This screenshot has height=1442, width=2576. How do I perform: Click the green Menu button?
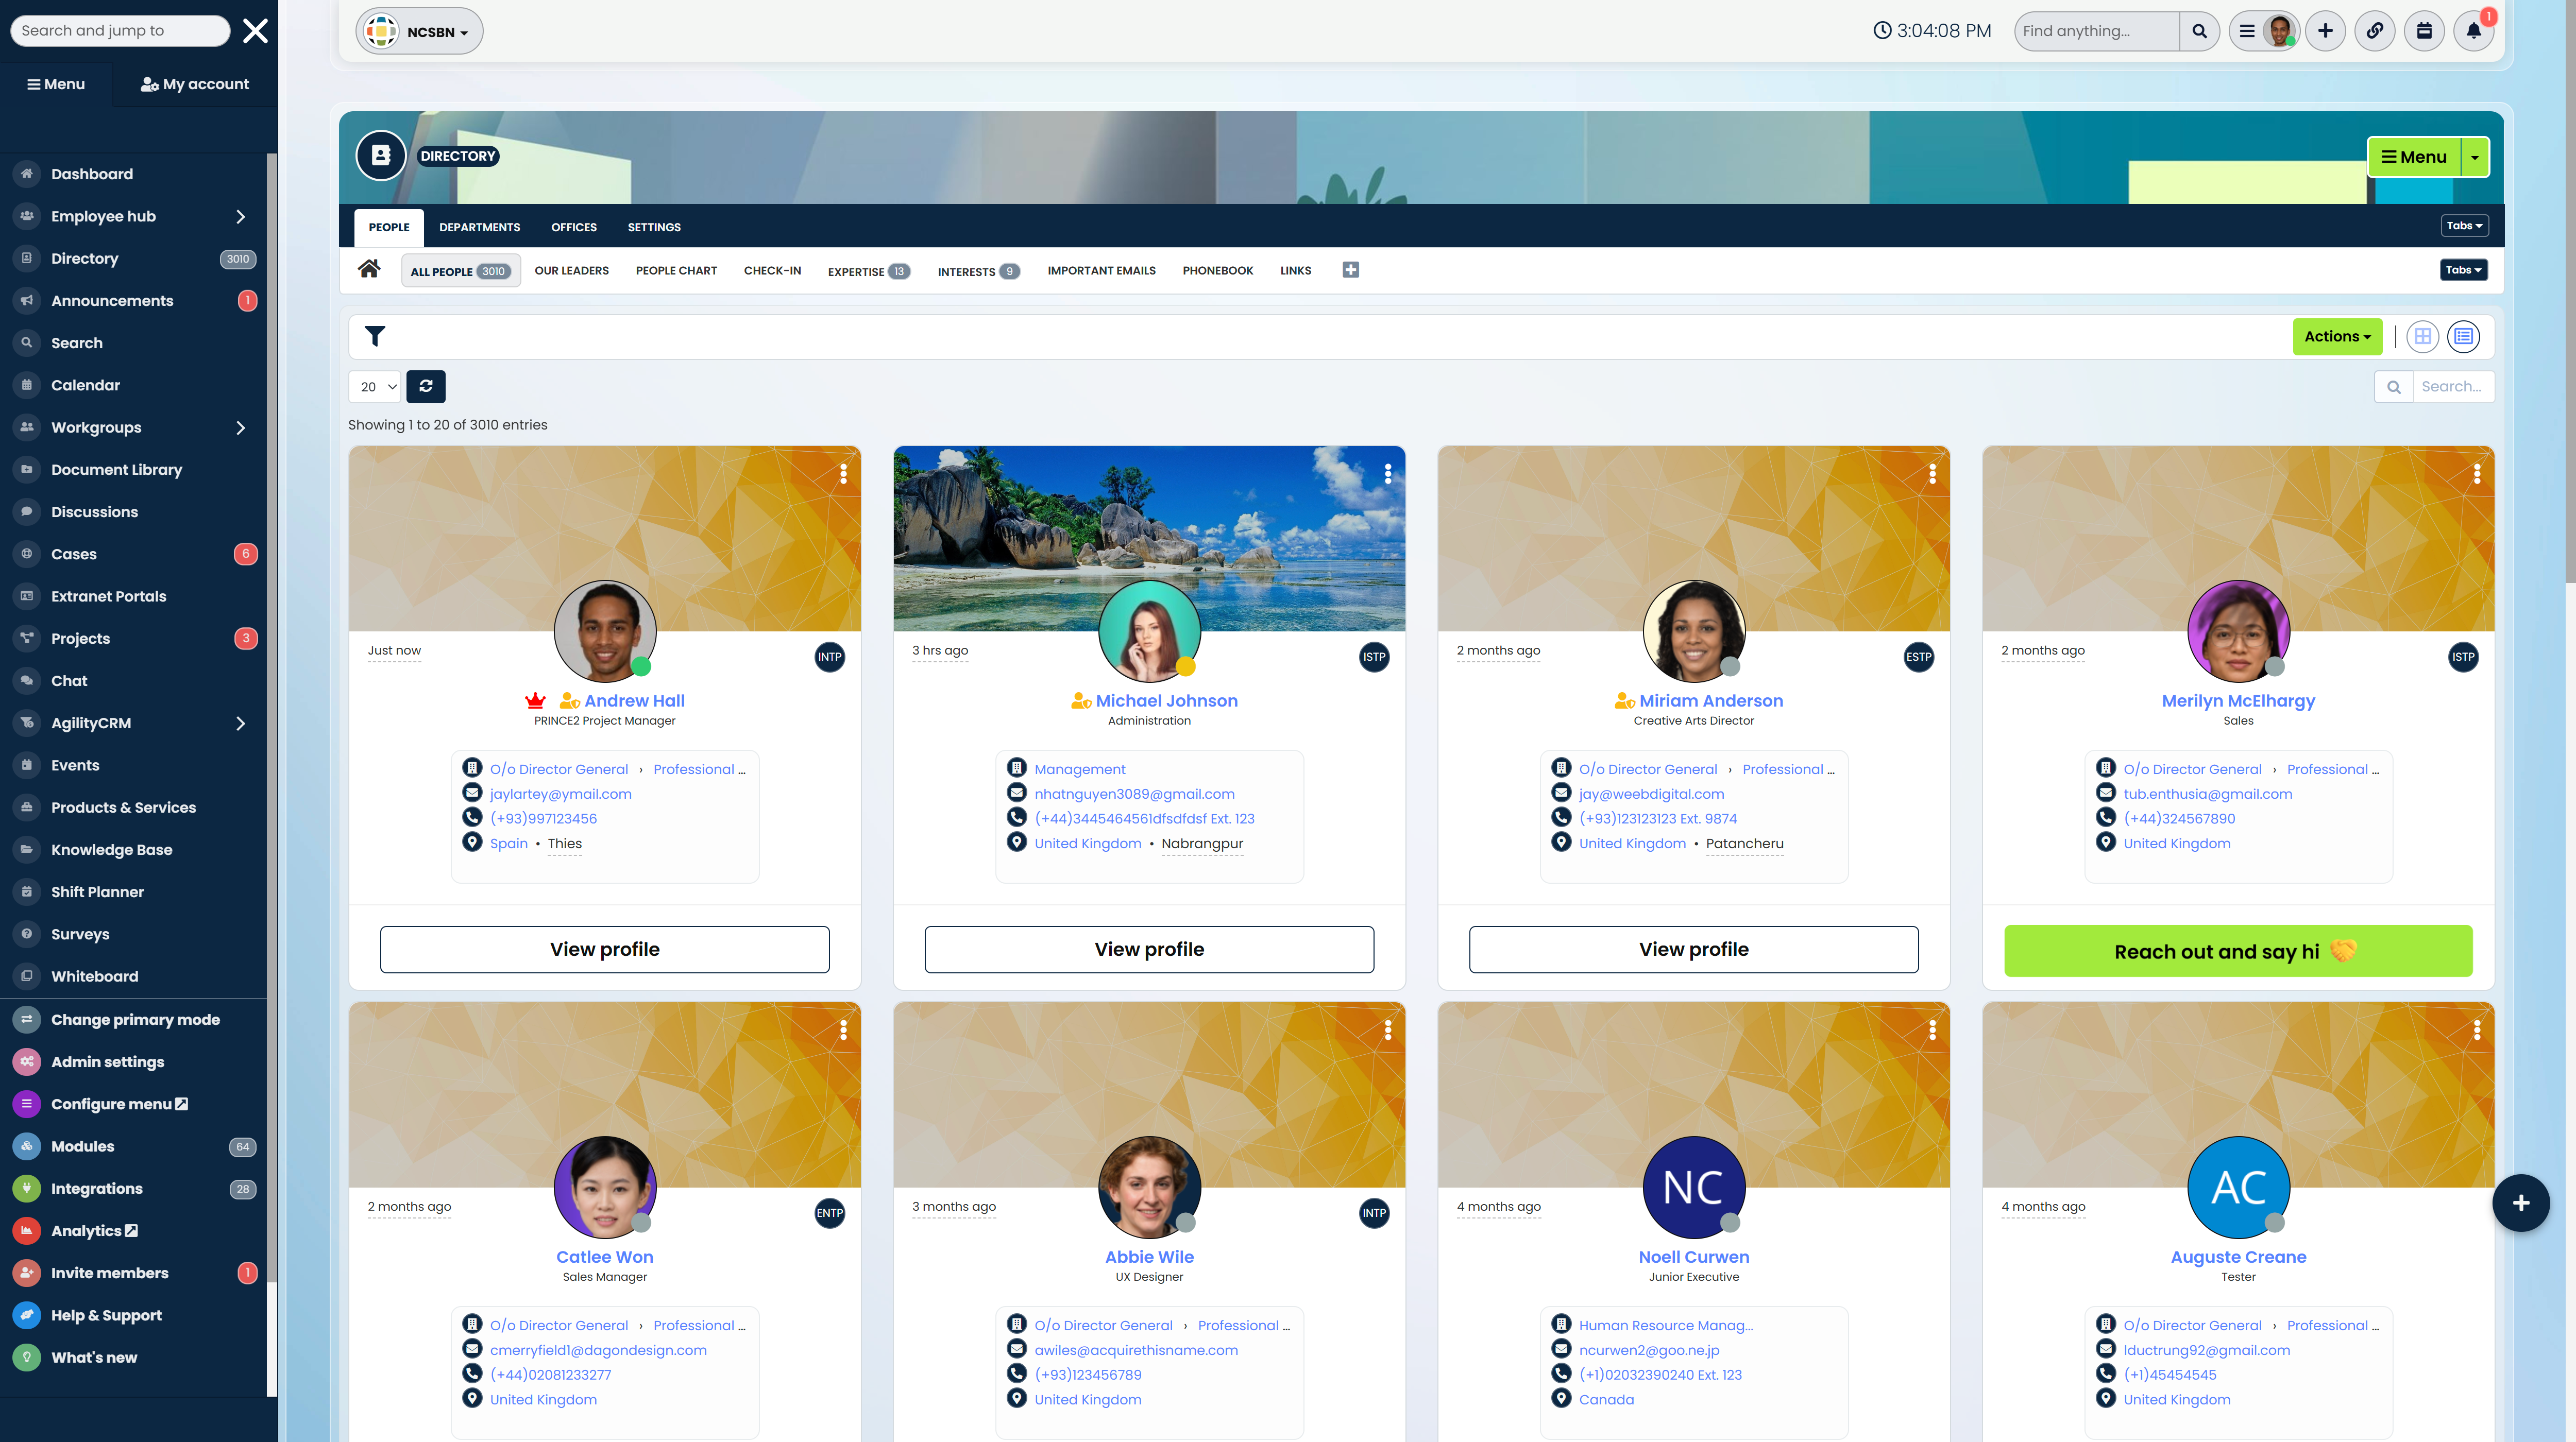pos(2414,157)
